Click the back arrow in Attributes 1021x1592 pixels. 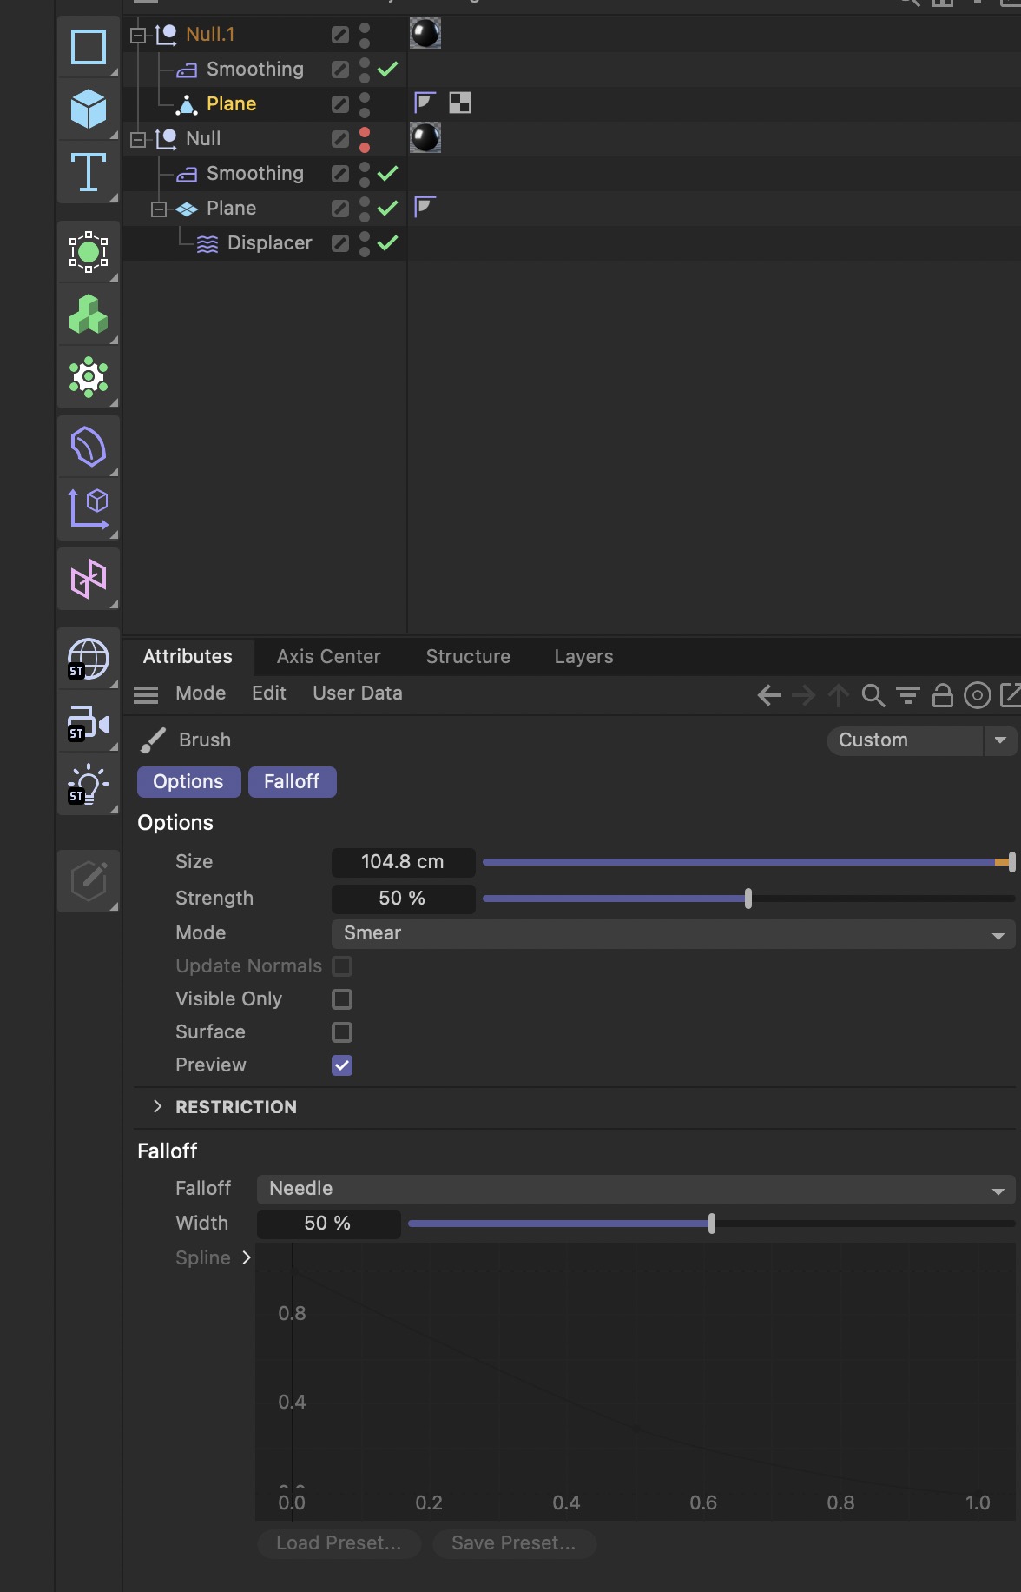pyautogui.click(x=769, y=695)
